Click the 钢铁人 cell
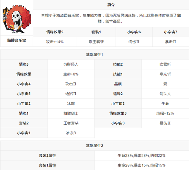The height and width of the screenshot is (170, 189). coord(165,94)
